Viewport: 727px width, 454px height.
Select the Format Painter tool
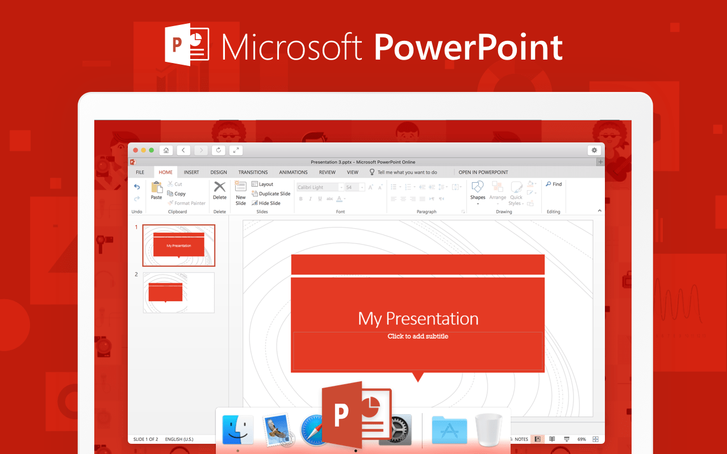[x=186, y=203]
